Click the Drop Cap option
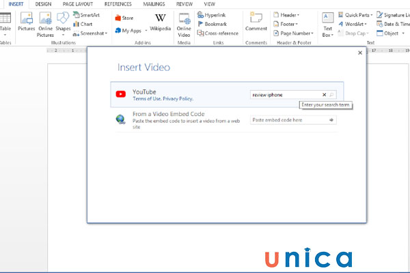Viewport: 410px width, 273px height. pos(353,33)
